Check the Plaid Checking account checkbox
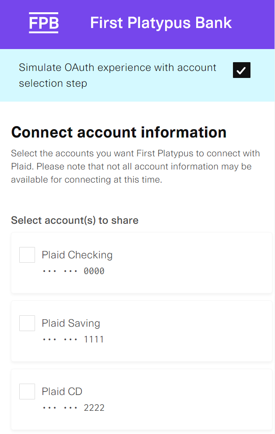The width and height of the screenshot is (275, 434). (27, 255)
